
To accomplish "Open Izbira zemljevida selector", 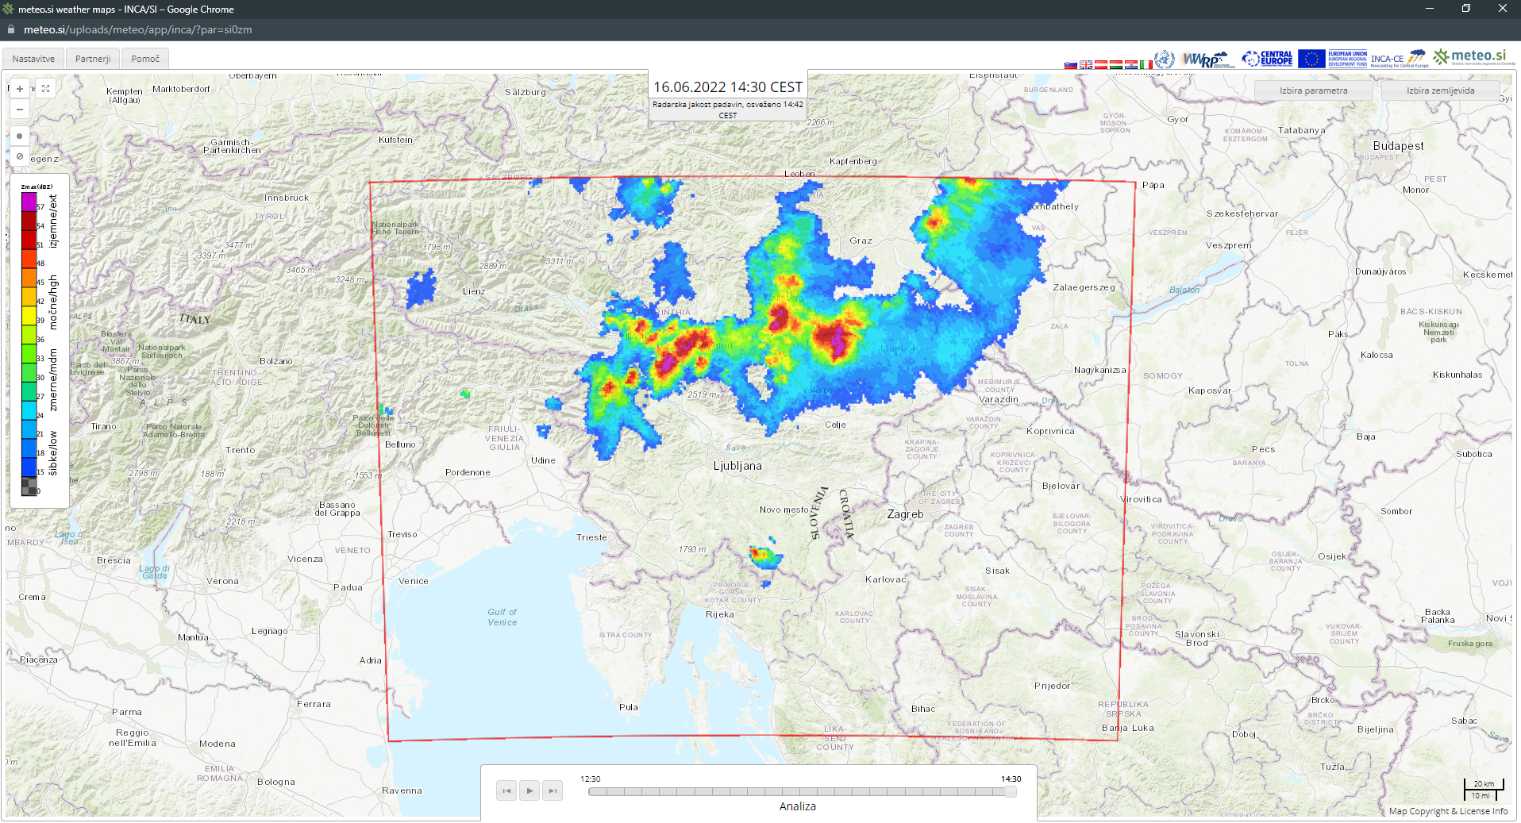I will 1440,90.
